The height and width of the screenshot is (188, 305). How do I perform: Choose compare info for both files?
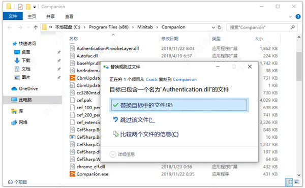pos(146,134)
